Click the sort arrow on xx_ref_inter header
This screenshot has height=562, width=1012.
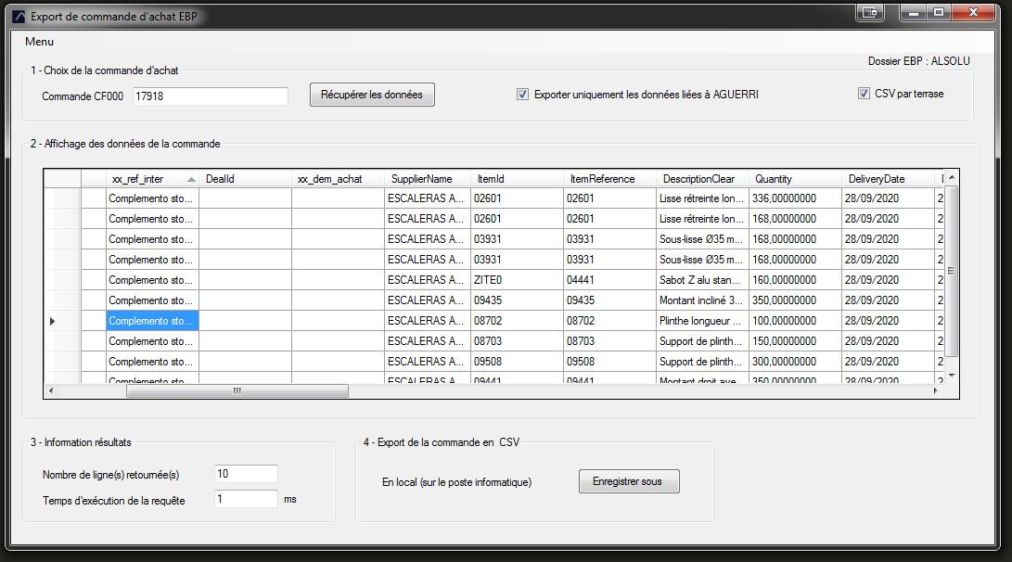[191, 179]
